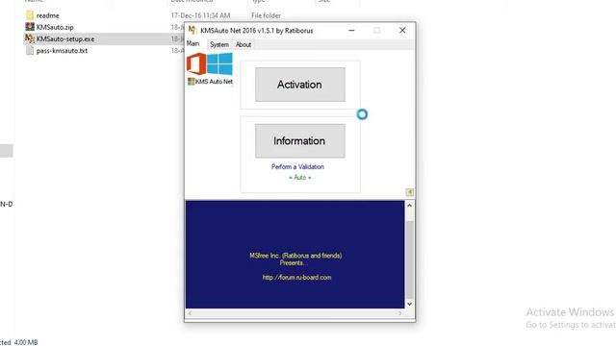
Task: Switch to the System tab
Action: click(x=219, y=45)
